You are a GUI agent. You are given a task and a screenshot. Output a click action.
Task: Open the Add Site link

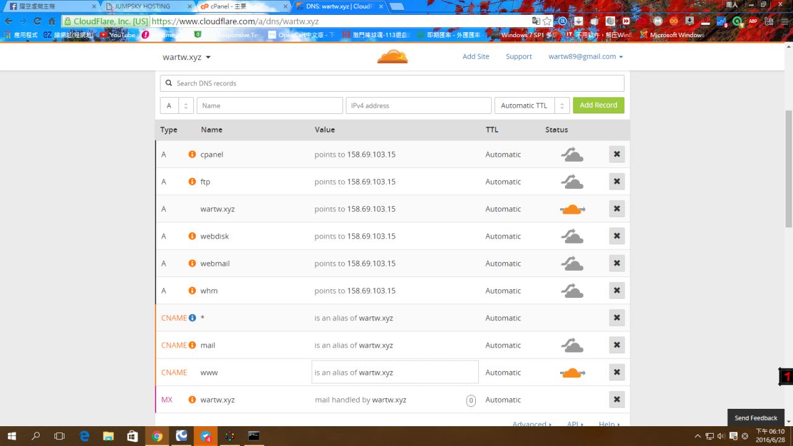[x=476, y=56]
